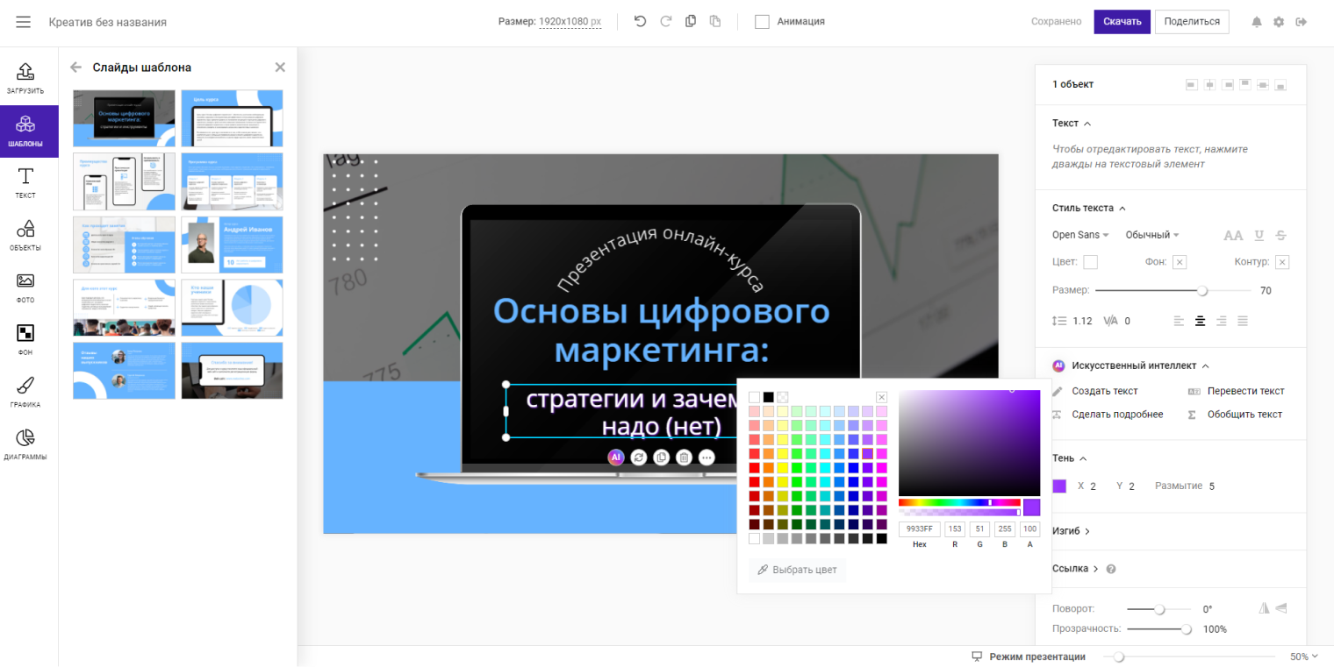This screenshot has width=1334, height=667.
Task: Open the Фото sidebar tab
Action: (25, 288)
